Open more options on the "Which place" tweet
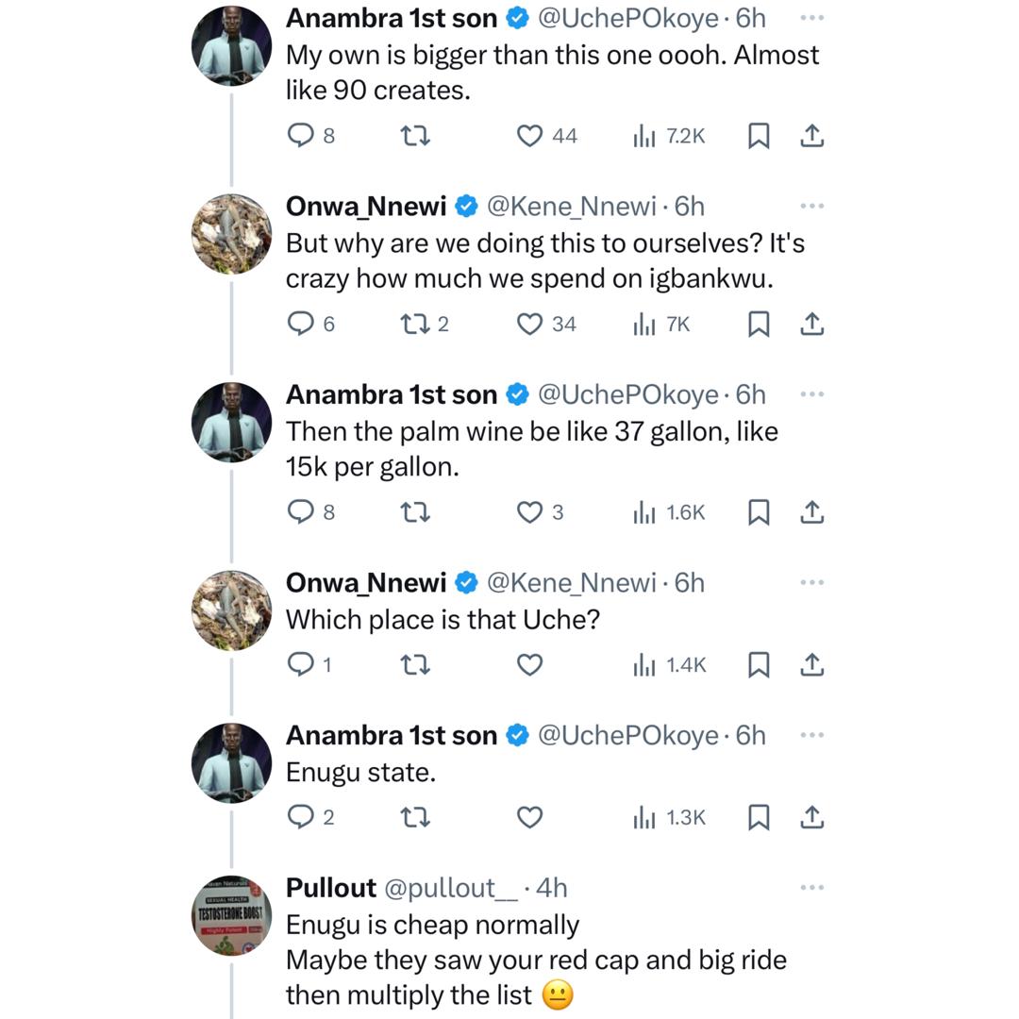This screenshot has height=1019, width=1019. tap(811, 583)
